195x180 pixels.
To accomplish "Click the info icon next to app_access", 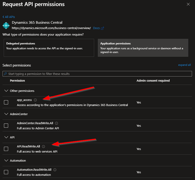I will point(35,100).
